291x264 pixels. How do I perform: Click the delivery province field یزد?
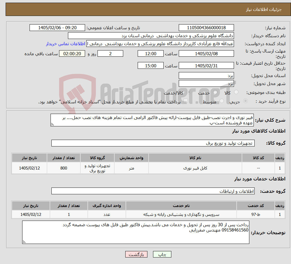206,76
